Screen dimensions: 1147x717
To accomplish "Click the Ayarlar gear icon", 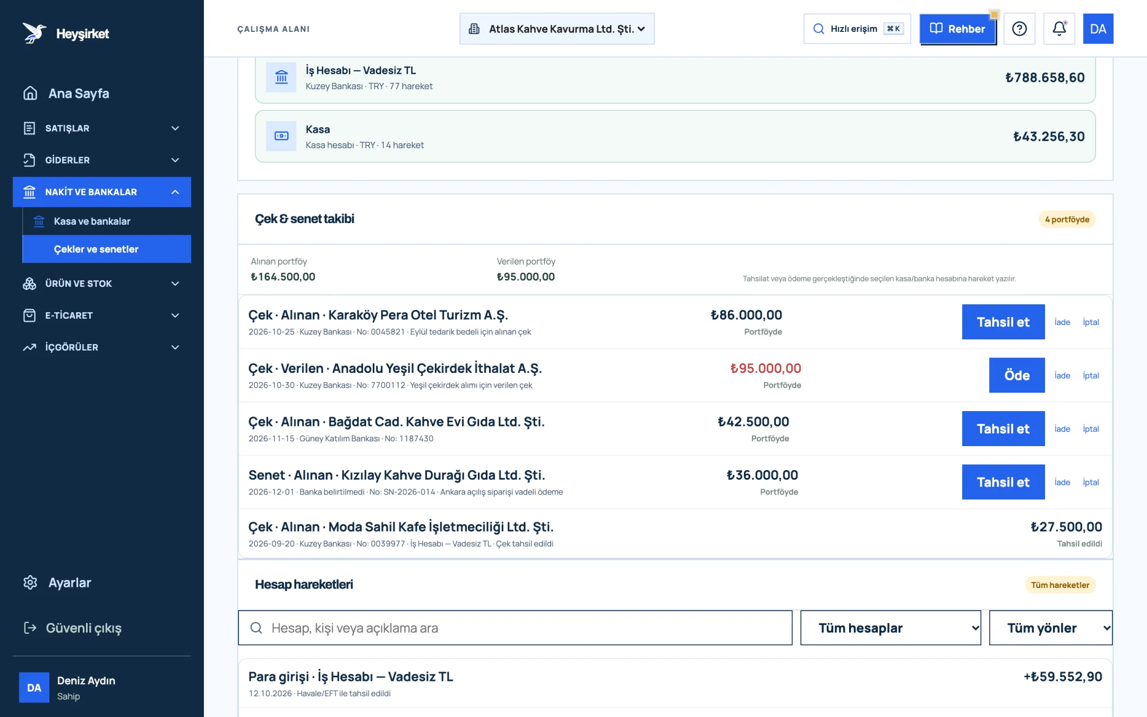I will click(x=30, y=582).
